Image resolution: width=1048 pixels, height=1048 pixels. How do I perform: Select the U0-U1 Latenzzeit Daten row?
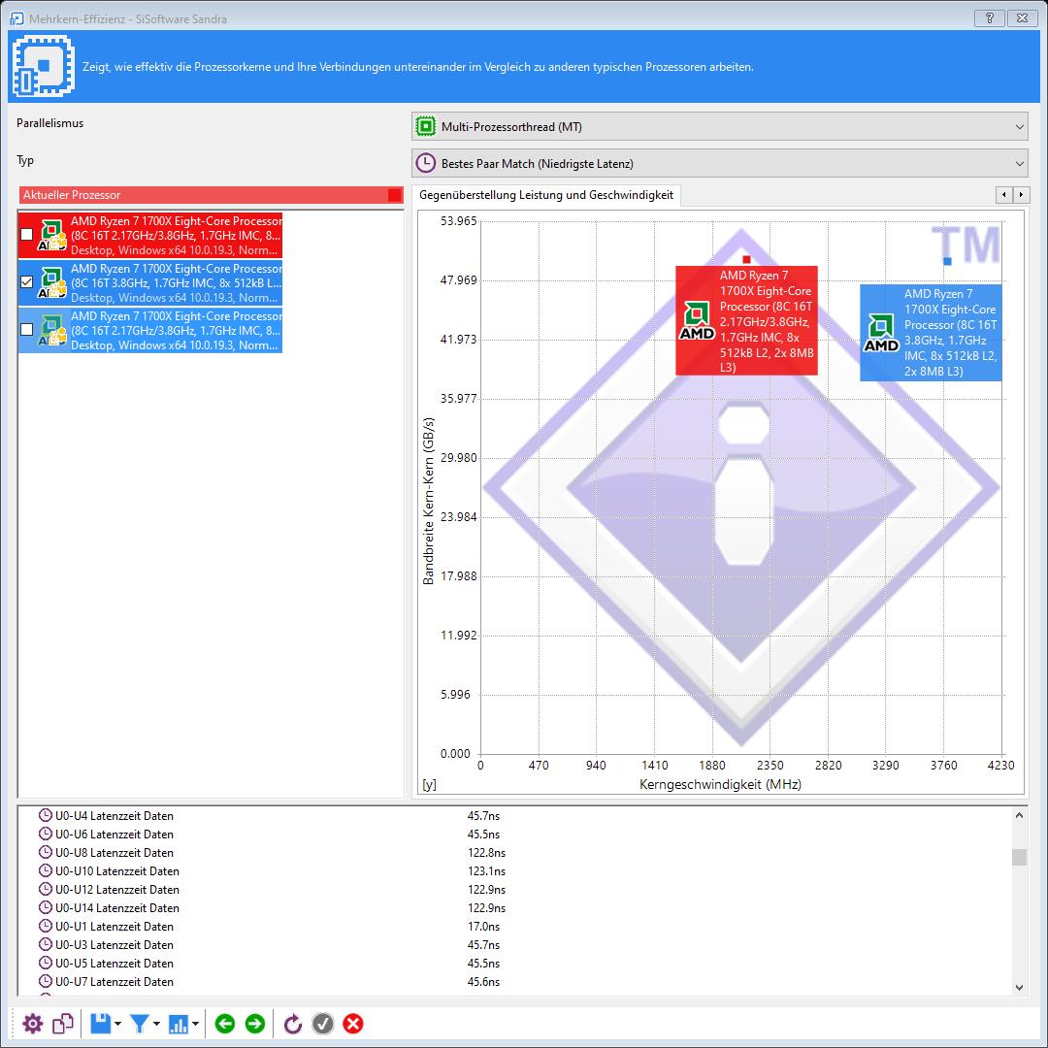point(514,927)
